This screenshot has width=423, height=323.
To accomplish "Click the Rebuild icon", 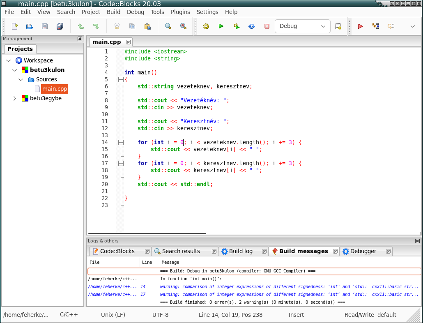I will pyautogui.click(x=252, y=26).
